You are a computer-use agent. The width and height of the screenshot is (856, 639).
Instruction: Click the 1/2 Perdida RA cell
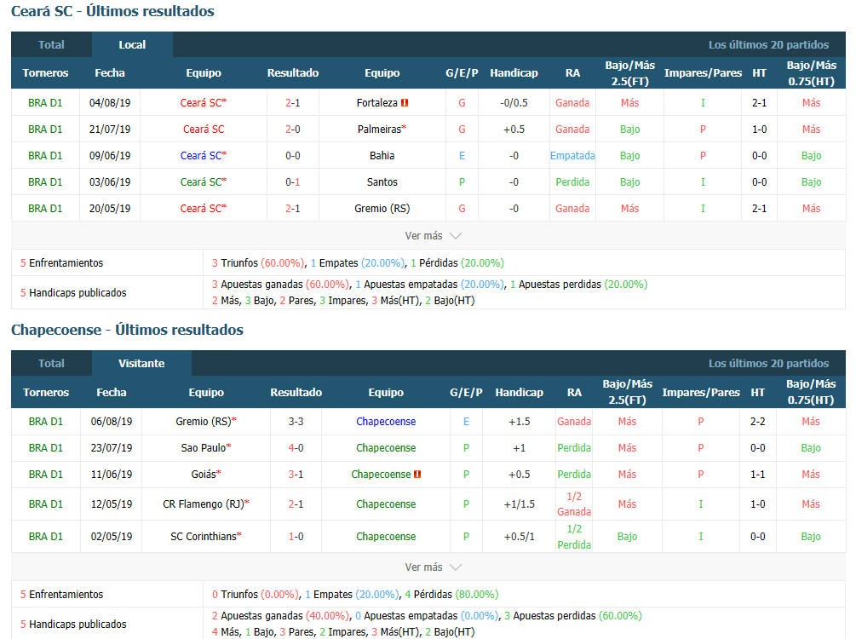[574, 536]
